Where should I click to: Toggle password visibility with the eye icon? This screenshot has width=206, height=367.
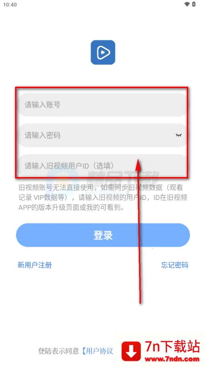click(x=179, y=135)
